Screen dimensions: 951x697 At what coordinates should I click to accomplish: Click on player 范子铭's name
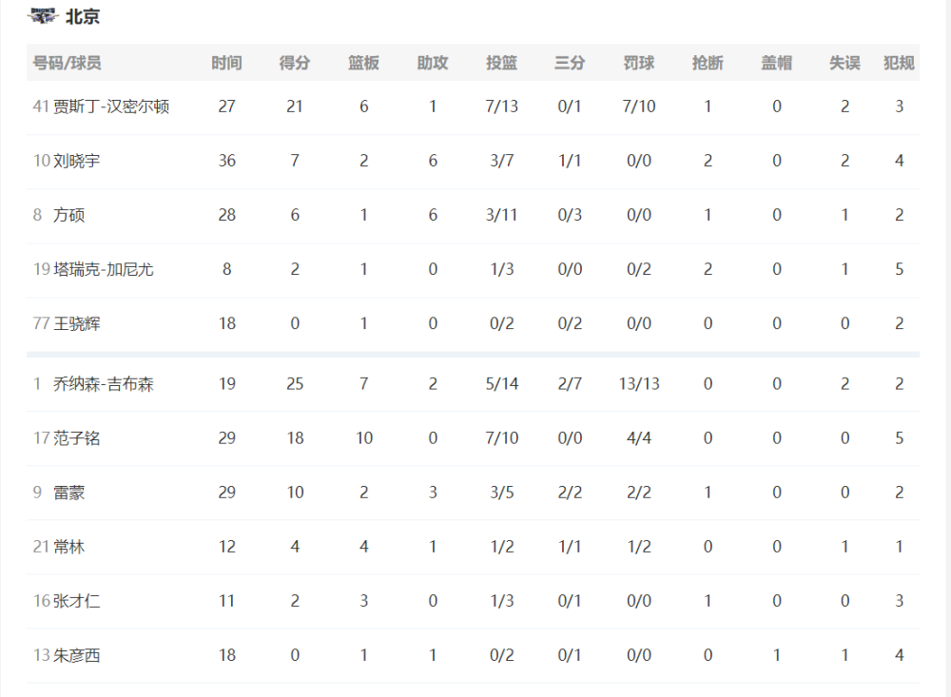[76, 438]
